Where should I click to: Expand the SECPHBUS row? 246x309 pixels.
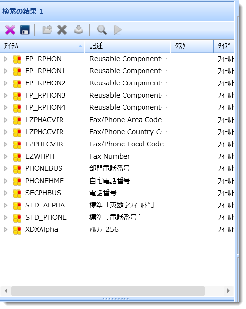(x=6, y=193)
